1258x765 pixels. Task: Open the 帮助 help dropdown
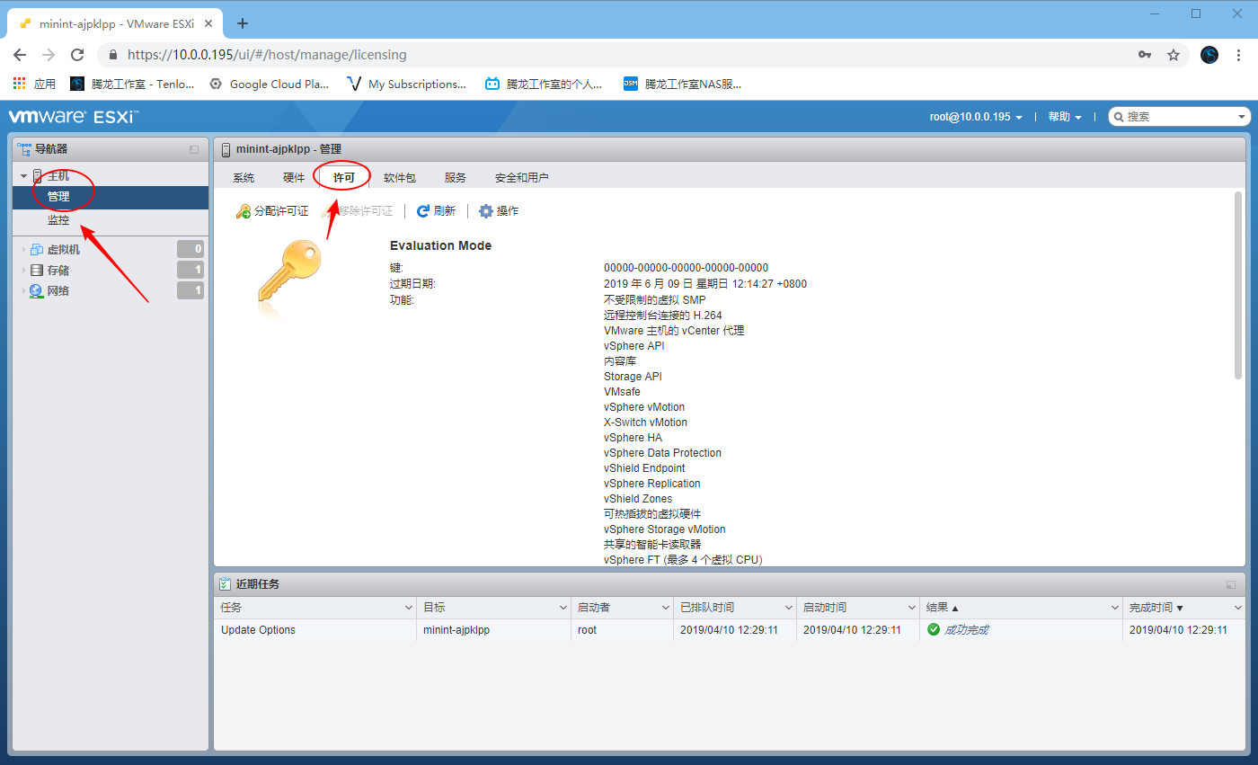tap(1065, 117)
